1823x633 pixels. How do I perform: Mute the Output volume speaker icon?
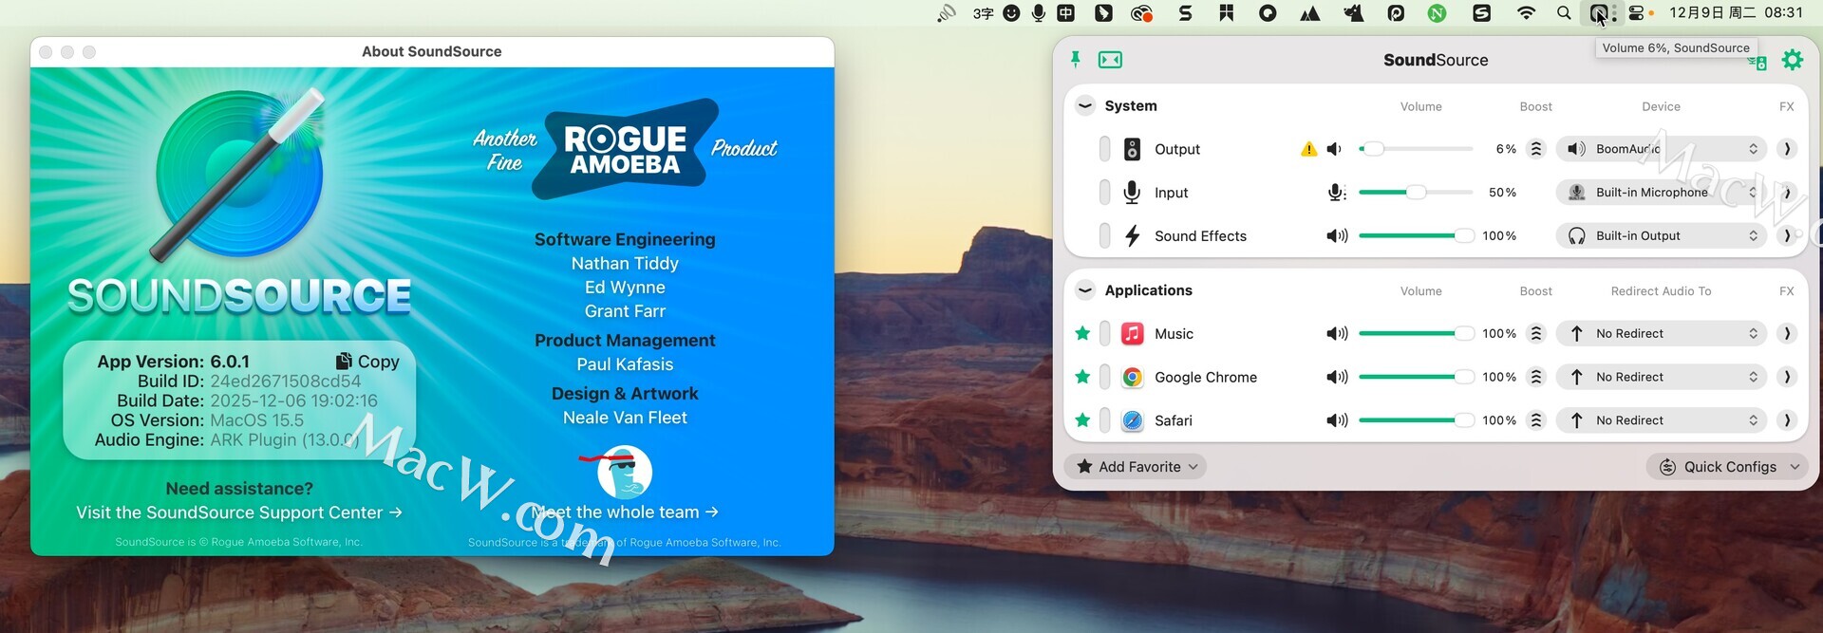[1335, 149]
